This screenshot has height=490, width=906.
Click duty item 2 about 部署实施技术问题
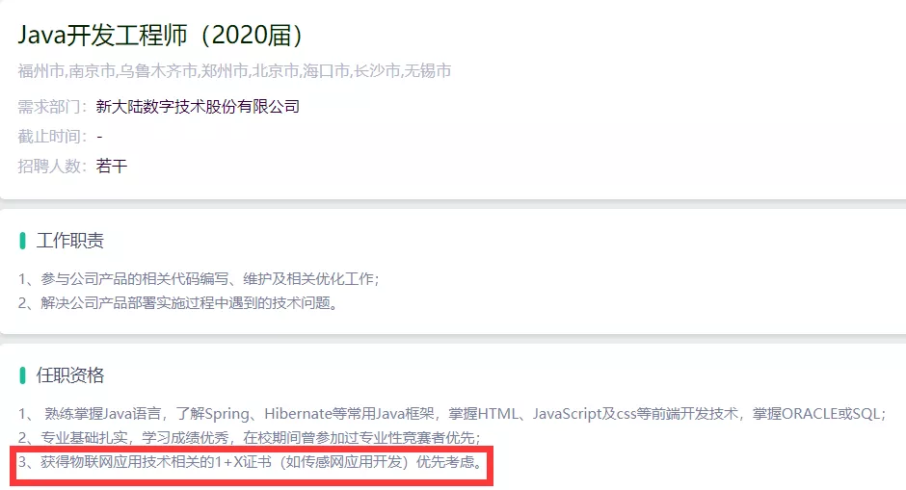click(178, 303)
